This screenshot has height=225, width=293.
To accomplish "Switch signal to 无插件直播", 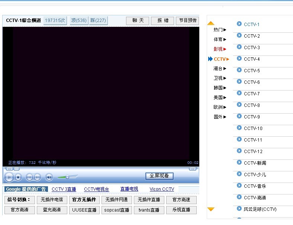I will [149, 200].
